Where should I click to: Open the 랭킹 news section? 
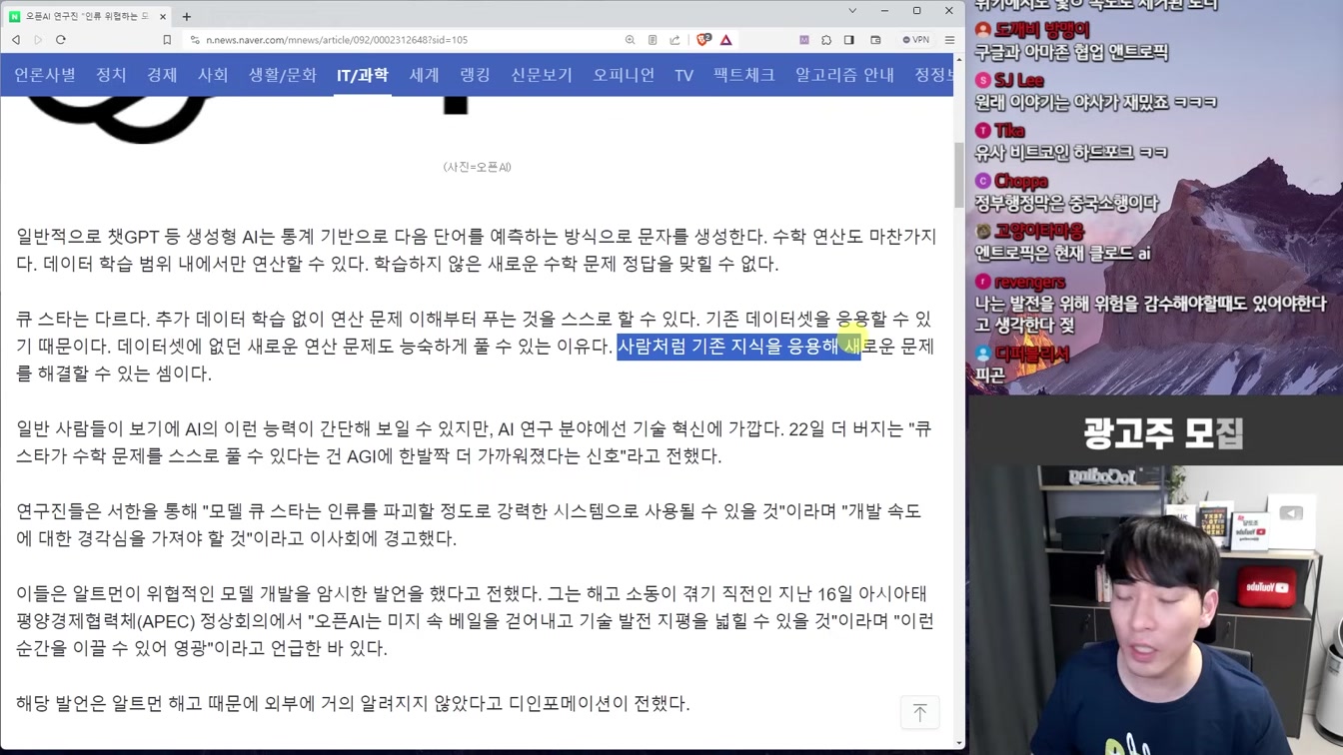(475, 75)
